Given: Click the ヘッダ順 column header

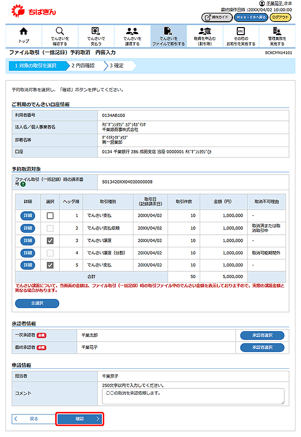Looking at the screenshot, I should (x=71, y=202).
